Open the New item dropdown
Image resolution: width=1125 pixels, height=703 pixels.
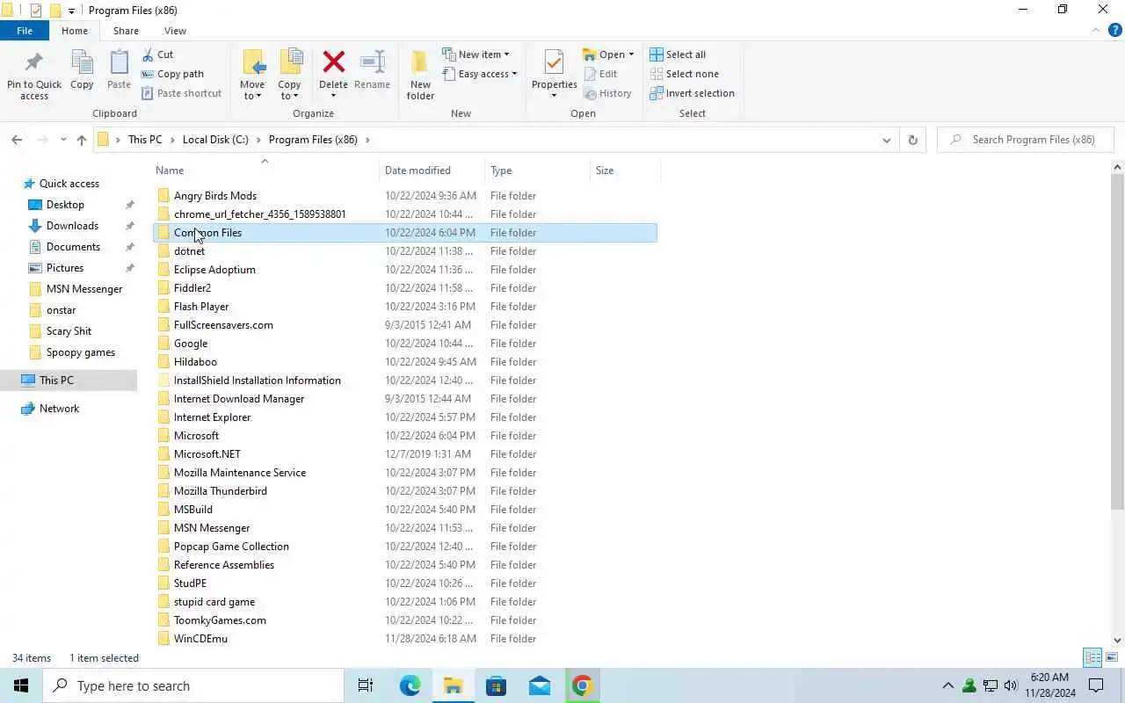click(x=475, y=54)
